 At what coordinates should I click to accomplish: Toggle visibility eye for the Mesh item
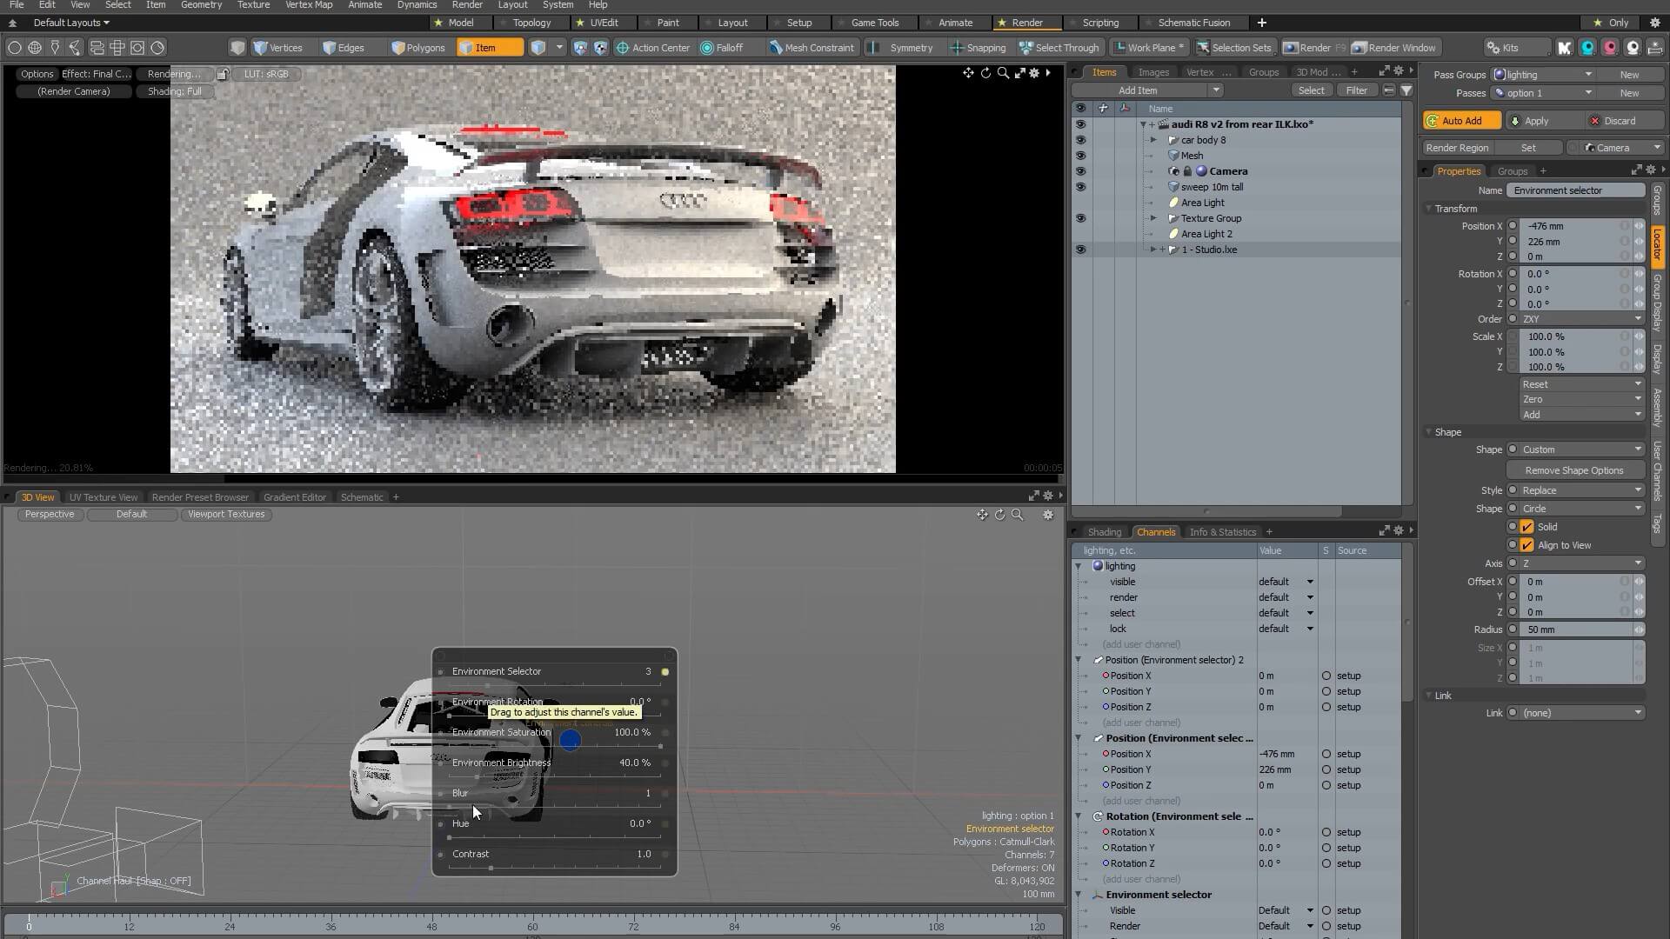pyautogui.click(x=1080, y=156)
